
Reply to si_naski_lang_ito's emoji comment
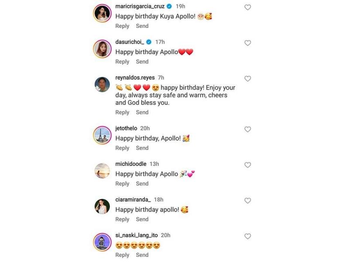pos(122,255)
